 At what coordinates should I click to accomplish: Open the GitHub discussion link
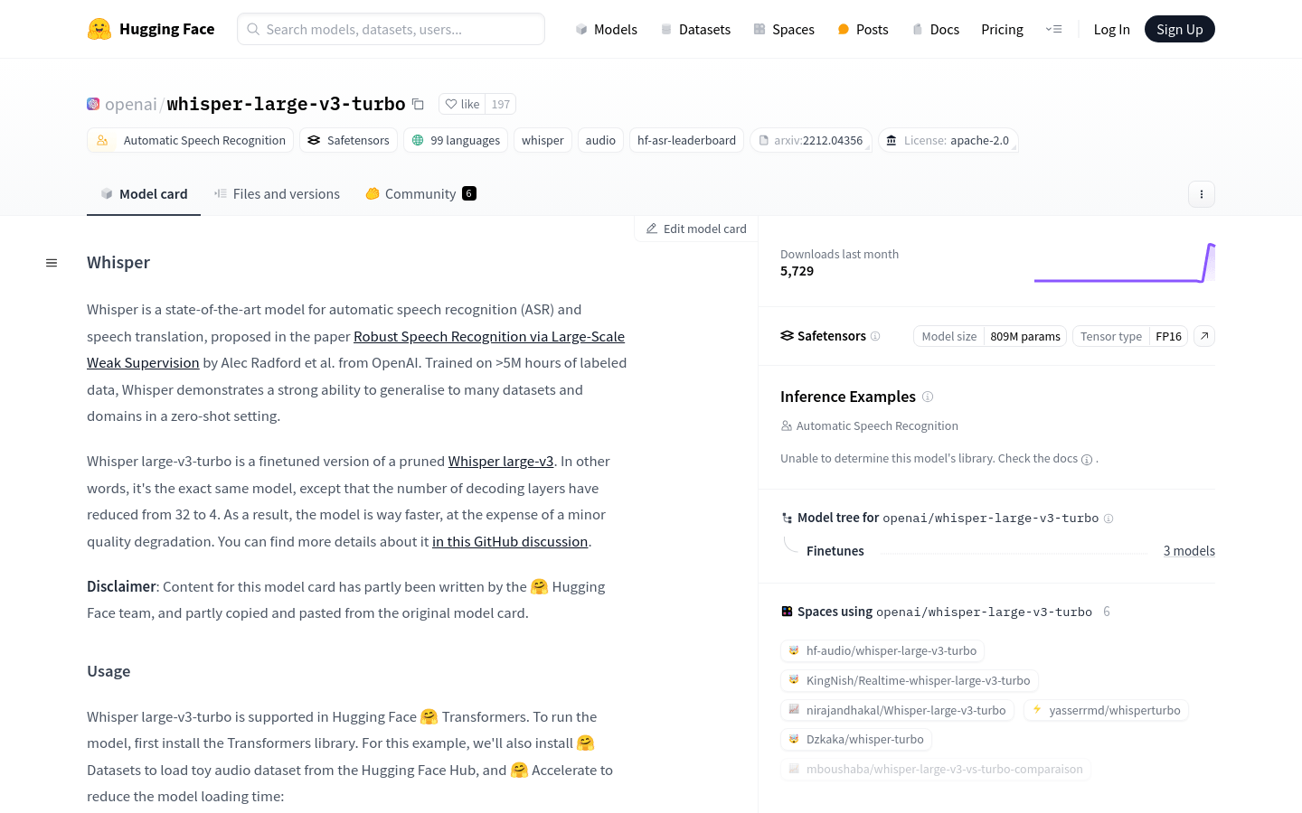(x=510, y=542)
